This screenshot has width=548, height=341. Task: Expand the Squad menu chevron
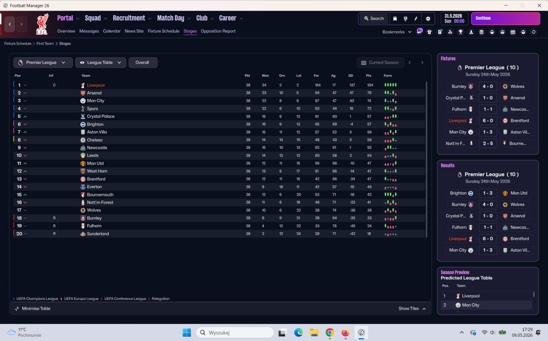point(105,18)
